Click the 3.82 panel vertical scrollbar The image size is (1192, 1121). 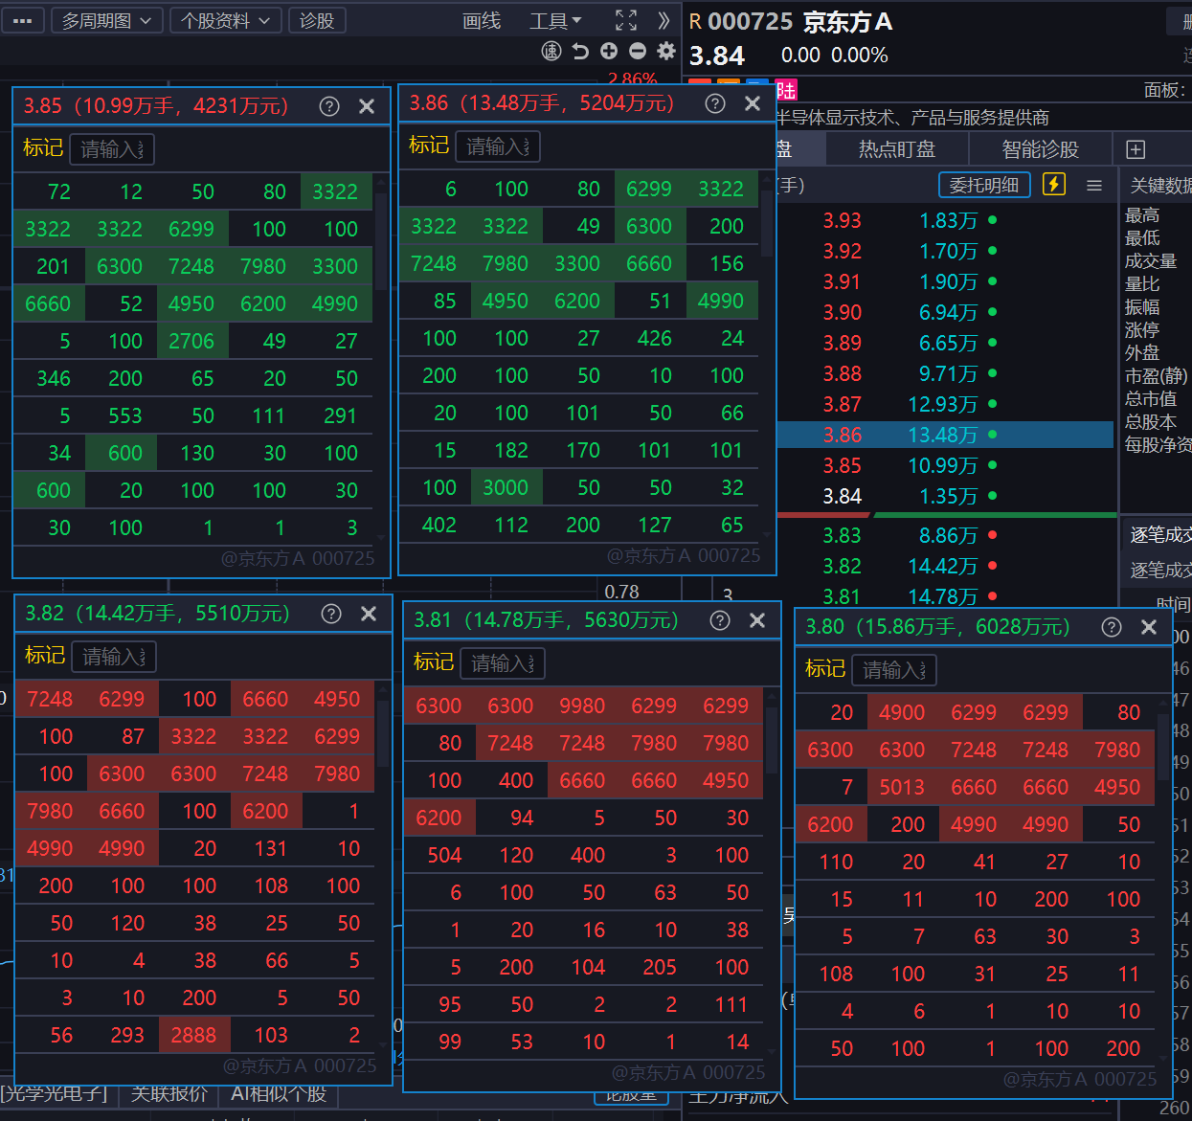tap(383, 733)
